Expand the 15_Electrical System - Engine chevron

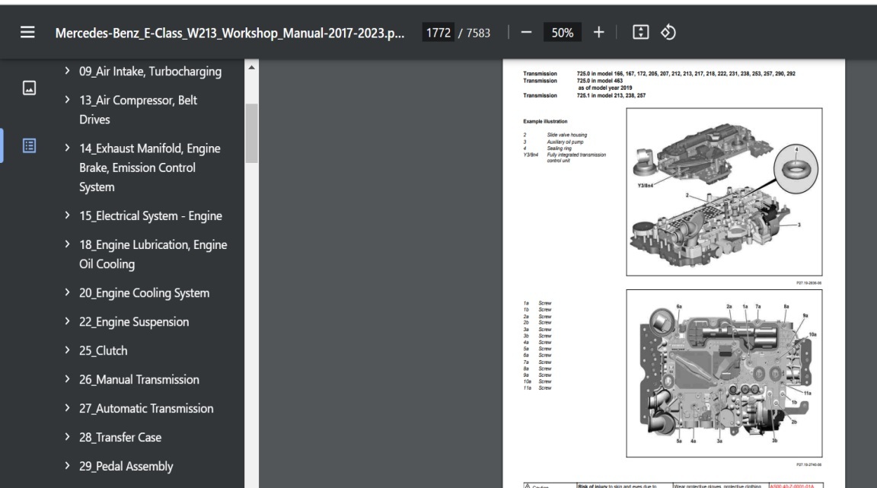(67, 215)
